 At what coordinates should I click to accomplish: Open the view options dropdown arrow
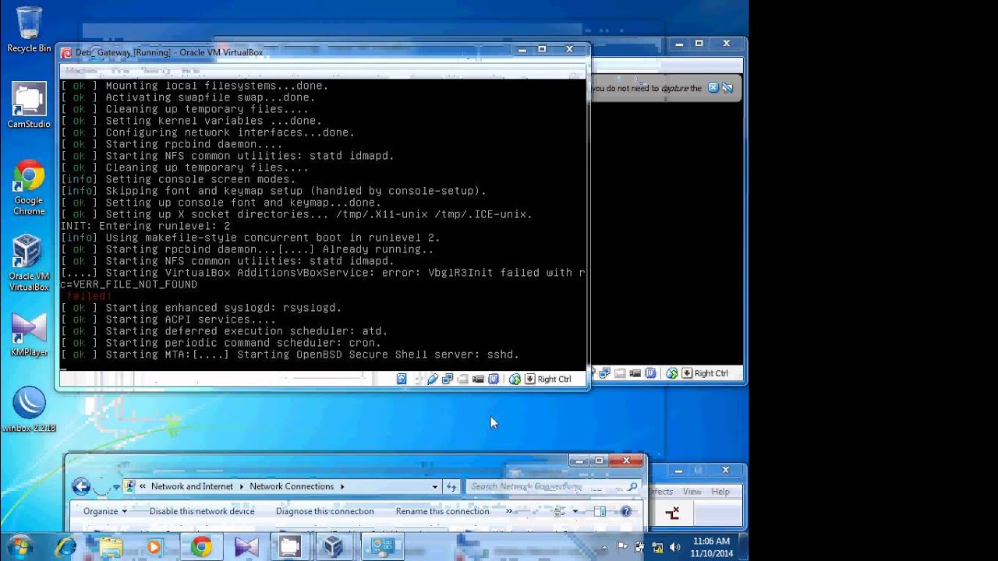pyautogui.click(x=575, y=511)
